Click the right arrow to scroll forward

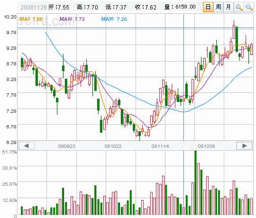click(x=245, y=145)
